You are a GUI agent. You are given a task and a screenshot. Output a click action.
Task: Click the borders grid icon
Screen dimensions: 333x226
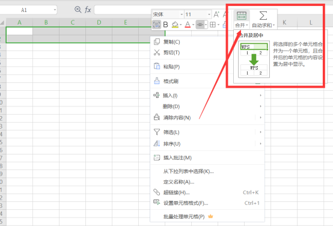click(213, 25)
